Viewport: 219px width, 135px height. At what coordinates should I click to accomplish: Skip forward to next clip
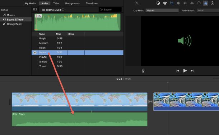192,71
